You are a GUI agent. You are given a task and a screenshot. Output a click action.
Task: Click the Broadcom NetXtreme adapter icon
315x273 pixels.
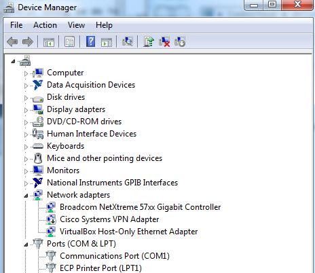51,207
